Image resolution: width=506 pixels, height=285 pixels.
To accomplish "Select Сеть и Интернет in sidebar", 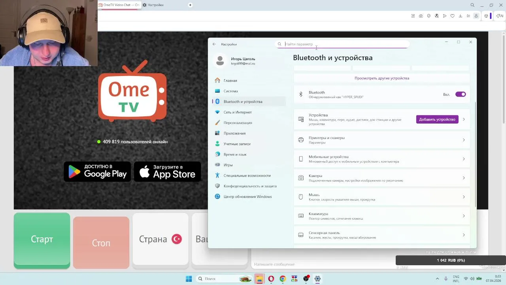I will tap(249, 112).
